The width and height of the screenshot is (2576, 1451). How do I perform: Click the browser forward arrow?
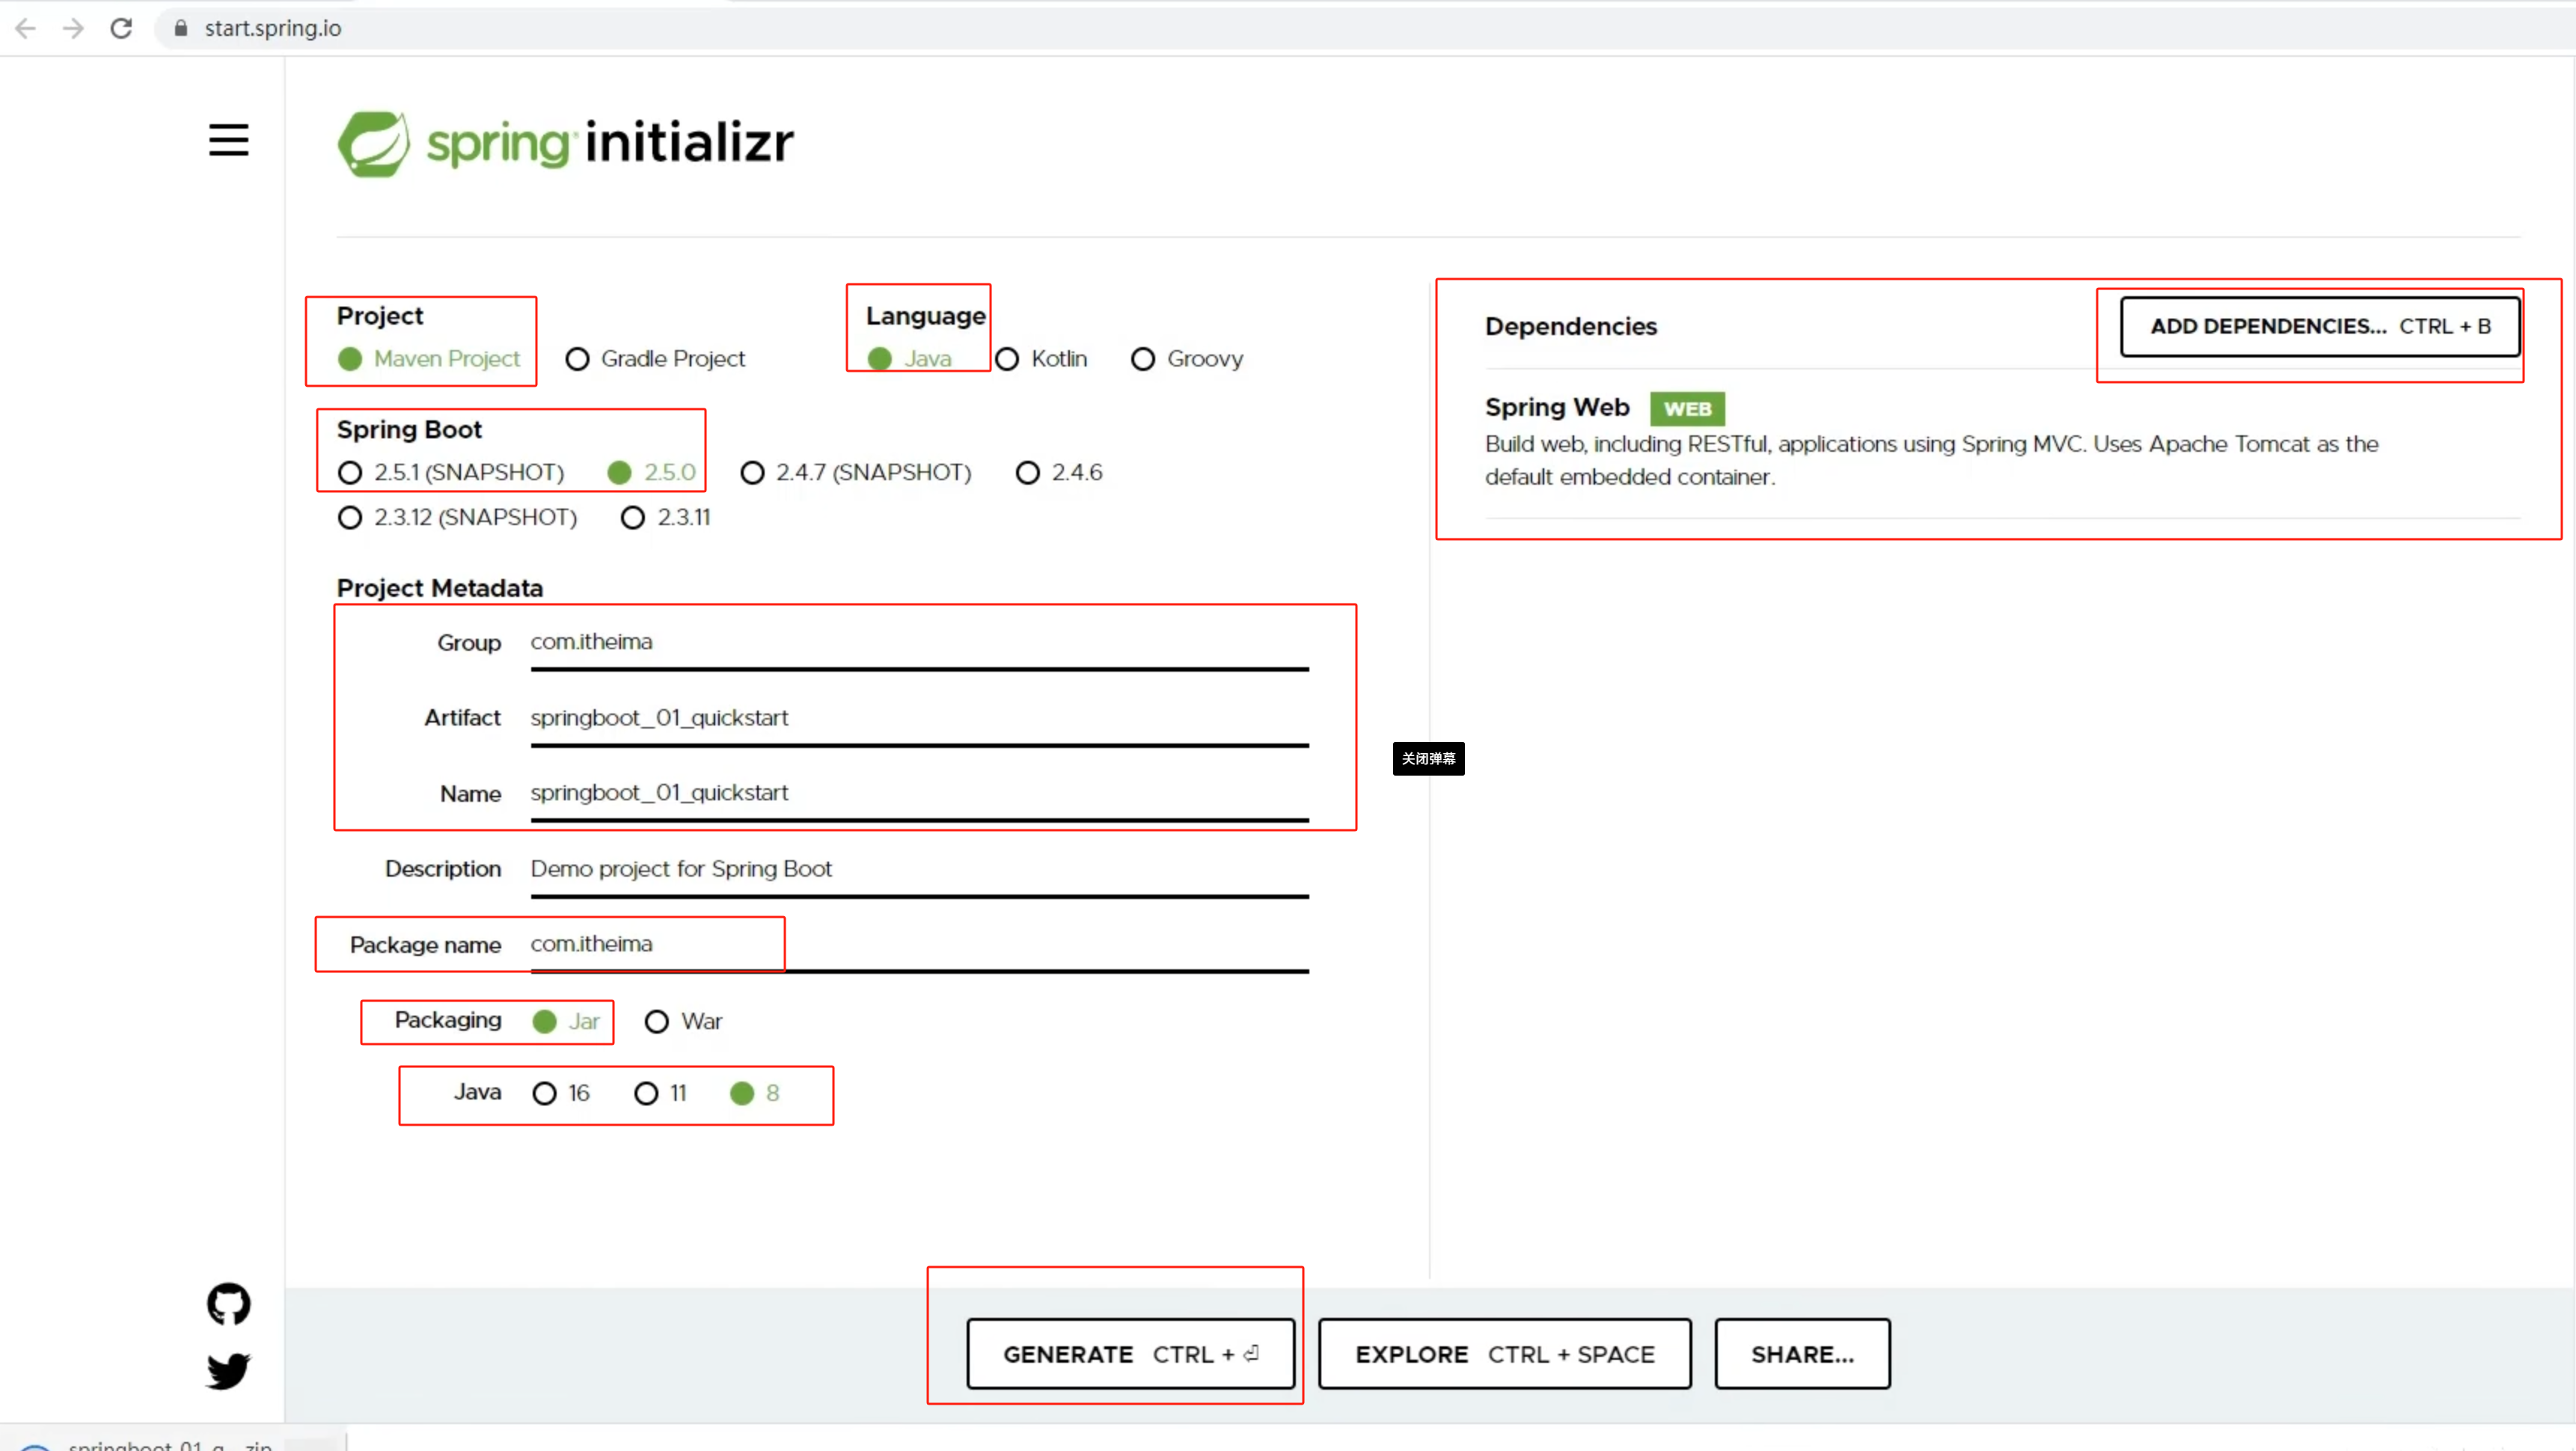[x=73, y=28]
